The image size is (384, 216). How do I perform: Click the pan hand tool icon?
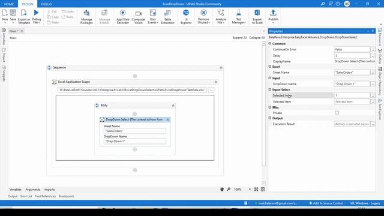tap(222, 190)
